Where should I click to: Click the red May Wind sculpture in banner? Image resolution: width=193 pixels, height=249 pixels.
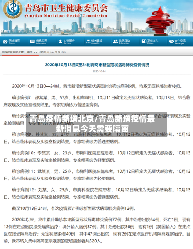159,22
